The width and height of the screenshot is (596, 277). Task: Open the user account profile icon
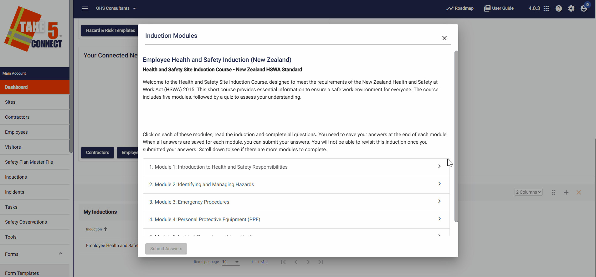pyautogui.click(x=584, y=8)
